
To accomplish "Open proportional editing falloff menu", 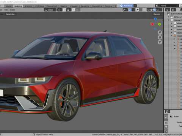I will 78,10.
